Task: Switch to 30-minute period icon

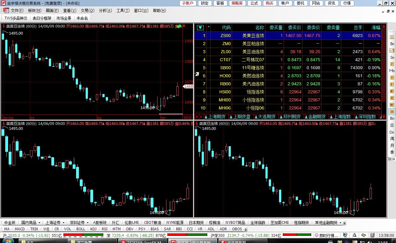Action: point(392,104)
